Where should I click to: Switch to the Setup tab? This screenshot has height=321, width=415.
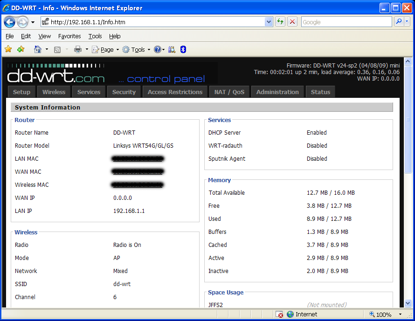tap(21, 92)
